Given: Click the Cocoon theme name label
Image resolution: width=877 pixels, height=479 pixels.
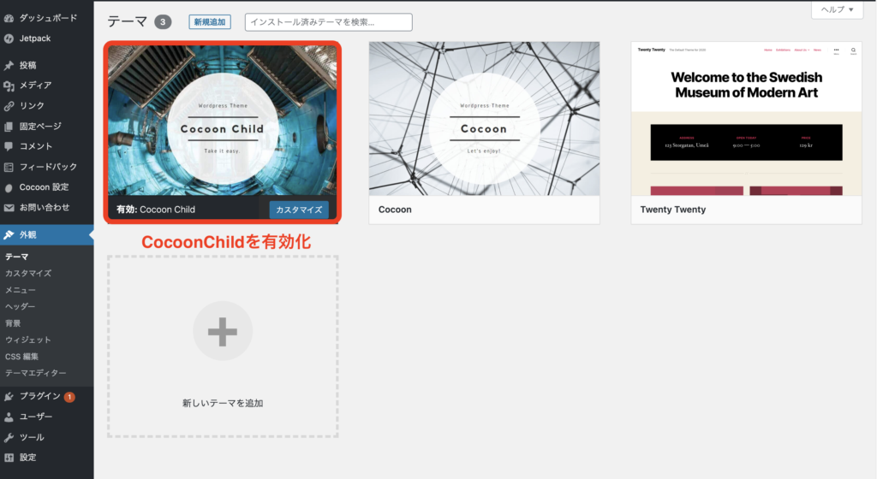Looking at the screenshot, I should coord(395,210).
